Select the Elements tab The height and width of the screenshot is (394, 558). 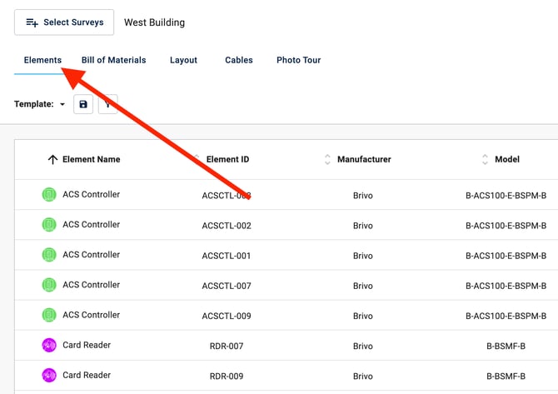[42, 60]
